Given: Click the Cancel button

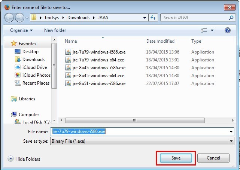Looking at the screenshot, I should coord(213,158).
